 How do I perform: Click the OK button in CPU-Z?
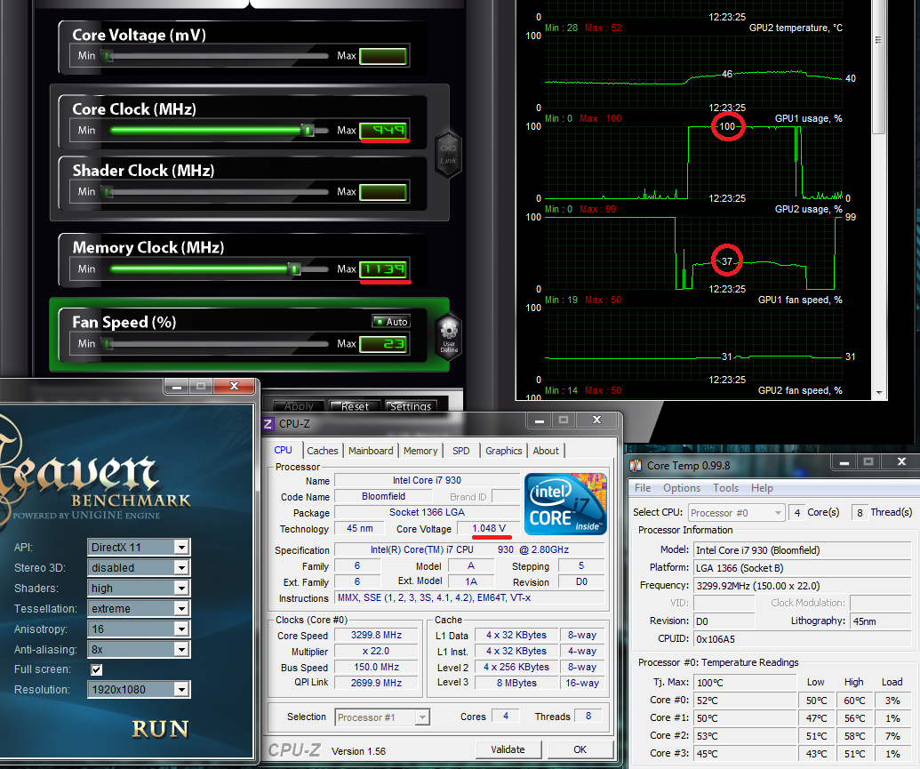point(580,749)
